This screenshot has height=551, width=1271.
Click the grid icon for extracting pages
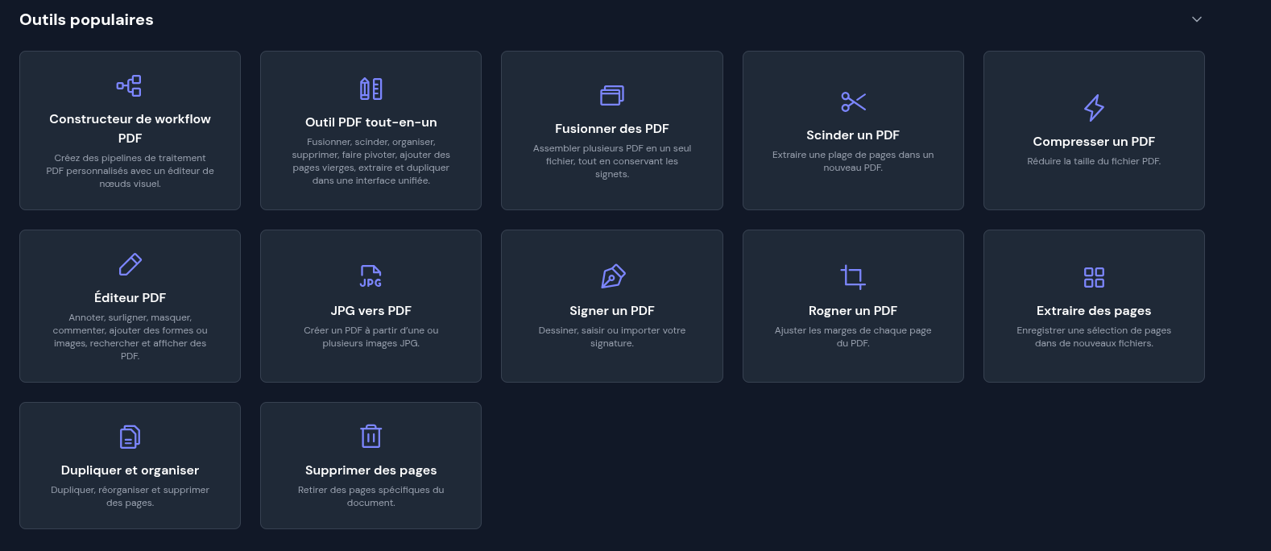(1094, 277)
